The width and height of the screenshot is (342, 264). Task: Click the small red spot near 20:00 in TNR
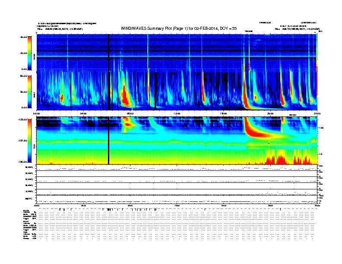click(x=269, y=144)
